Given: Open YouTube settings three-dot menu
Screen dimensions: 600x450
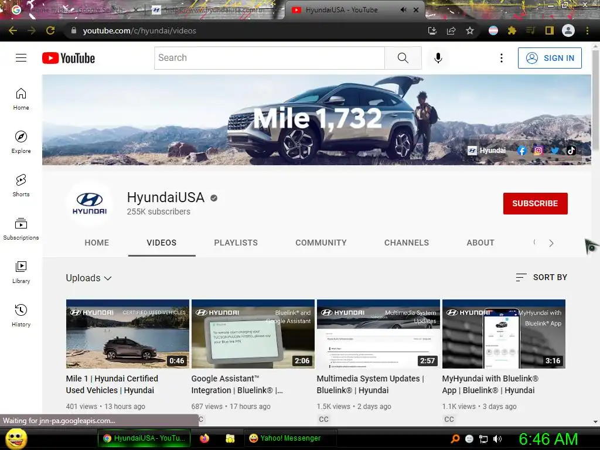Looking at the screenshot, I should [x=502, y=58].
